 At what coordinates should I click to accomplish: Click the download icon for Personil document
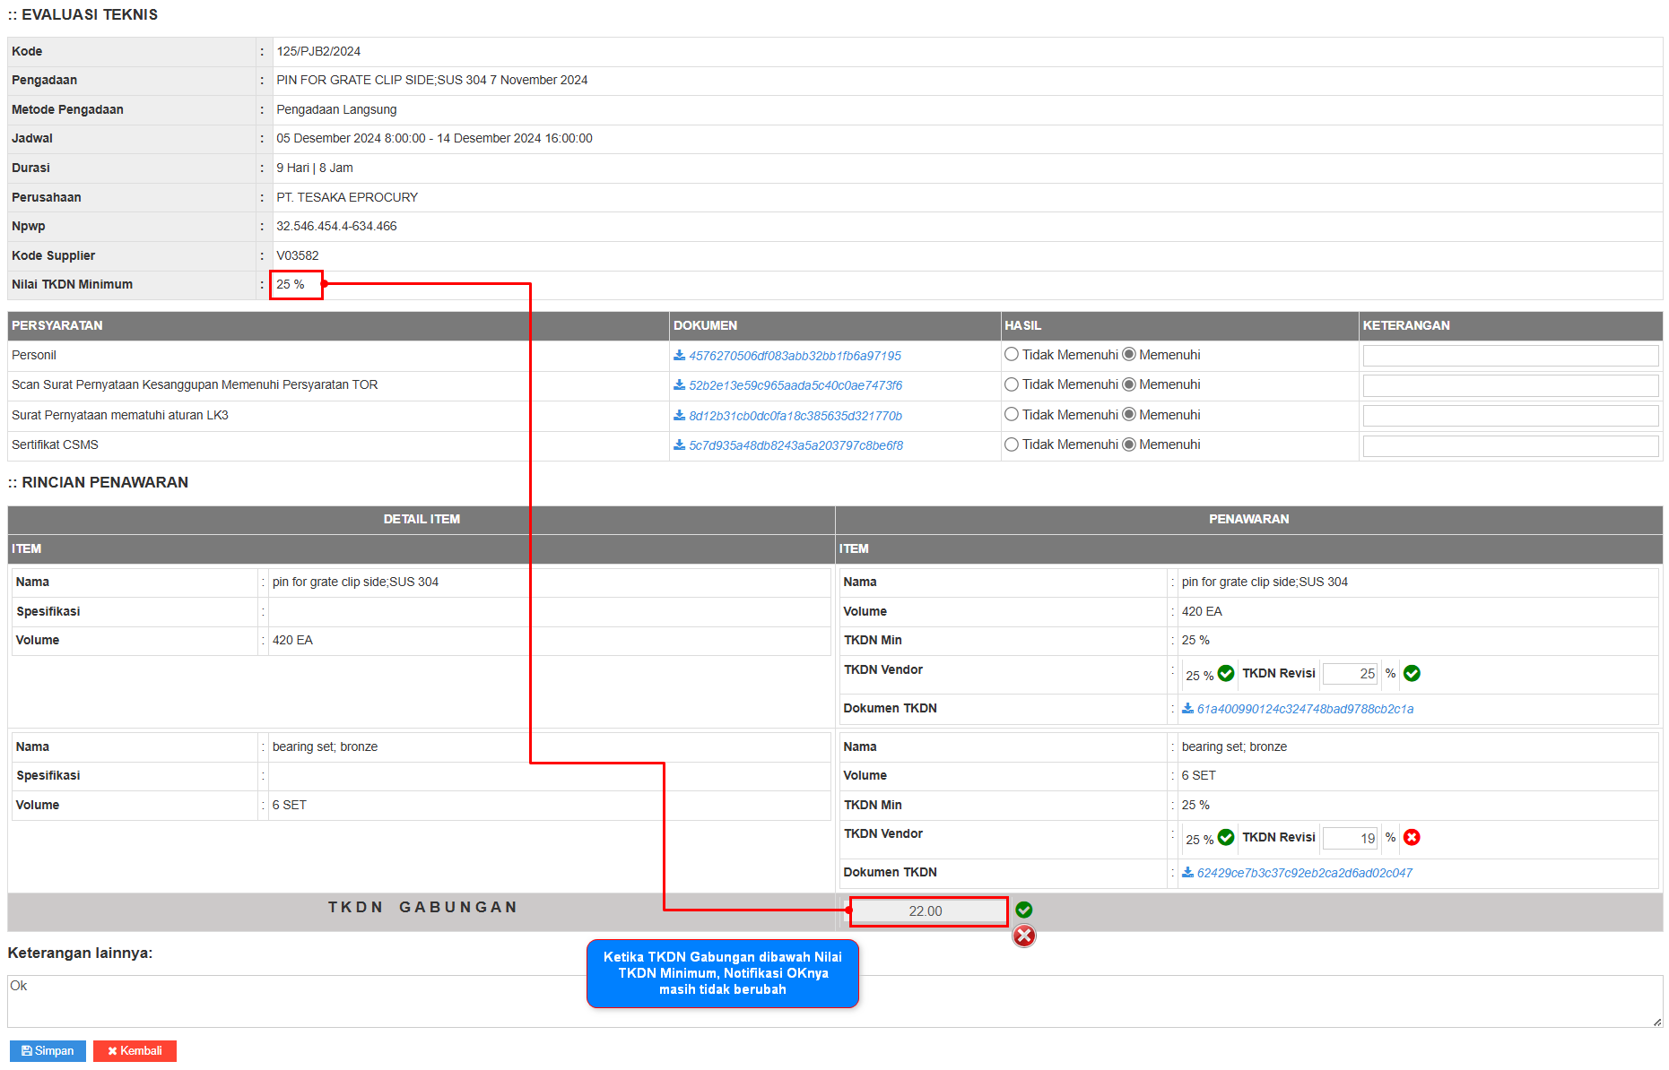[679, 356]
